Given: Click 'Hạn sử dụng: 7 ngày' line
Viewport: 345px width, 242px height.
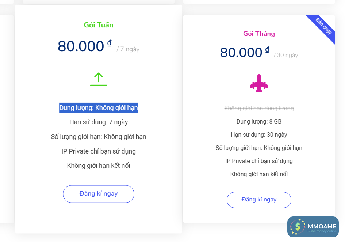Looking at the screenshot, I should [x=99, y=122].
